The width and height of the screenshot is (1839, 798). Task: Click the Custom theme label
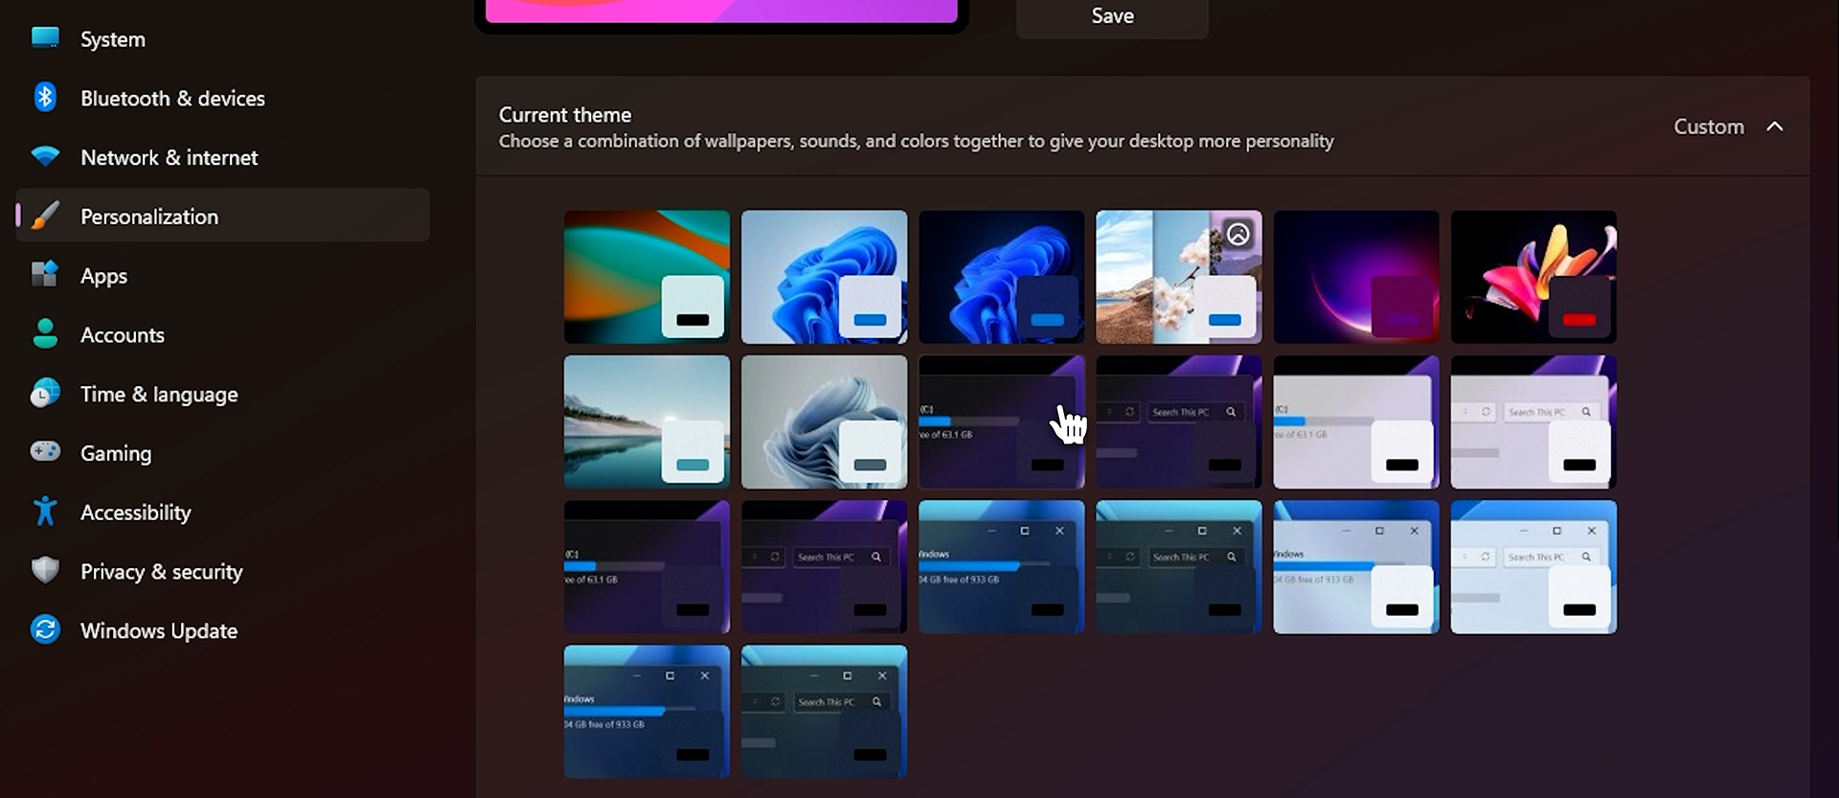pyautogui.click(x=1708, y=126)
